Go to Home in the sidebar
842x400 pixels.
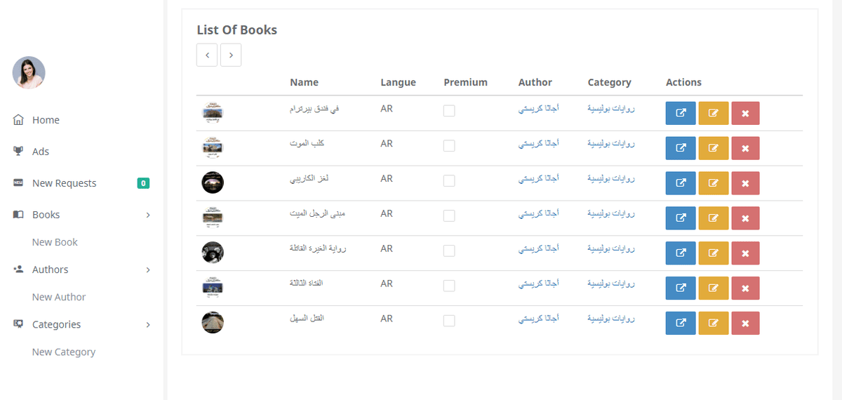pos(46,120)
